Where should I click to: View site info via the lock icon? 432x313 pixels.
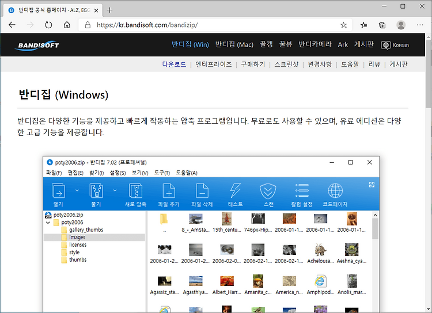coord(88,25)
